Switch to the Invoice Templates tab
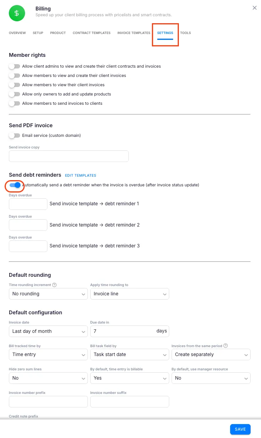The height and width of the screenshot is (438, 261). (x=133, y=33)
